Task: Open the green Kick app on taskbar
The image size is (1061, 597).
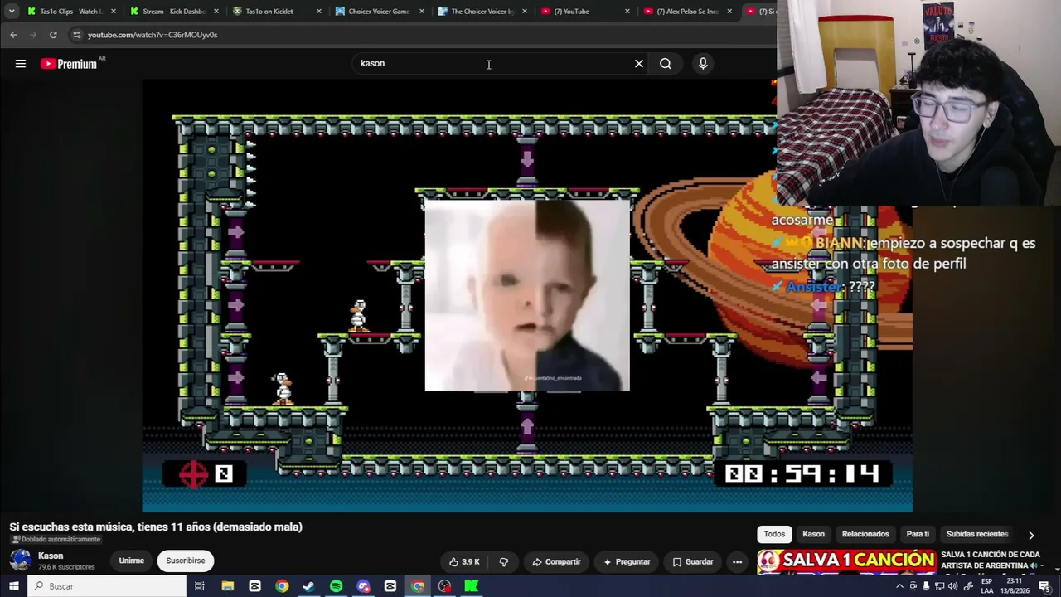Action: (x=472, y=586)
